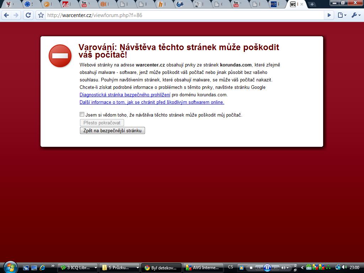Click 'Zpět na bezpečnější stránku' button
This screenshot has height=273, width=364.
point(112,130)
